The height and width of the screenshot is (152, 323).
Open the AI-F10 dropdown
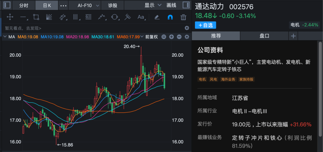(85, 5)
